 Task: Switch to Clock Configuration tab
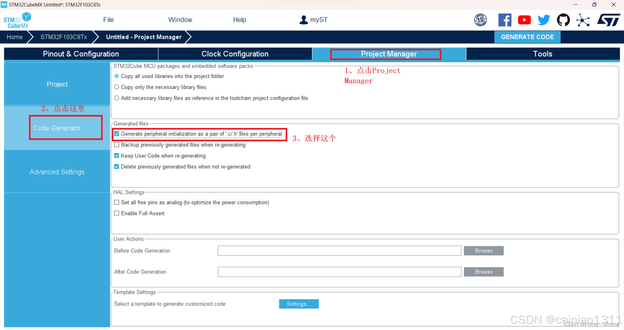click(235, 54)
